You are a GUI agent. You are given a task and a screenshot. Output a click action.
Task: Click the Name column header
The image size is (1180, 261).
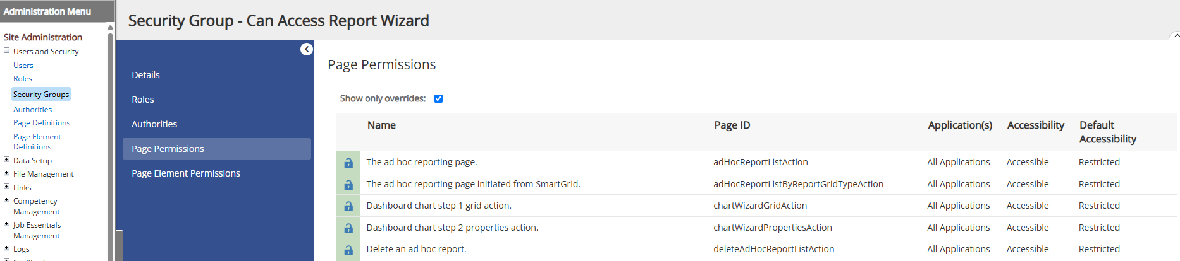coord(381,125)
